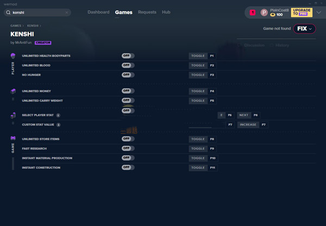Click the PlainCoat8 profile avatar
This screenshot has width=326, height=226.
(x=264, y=12)
